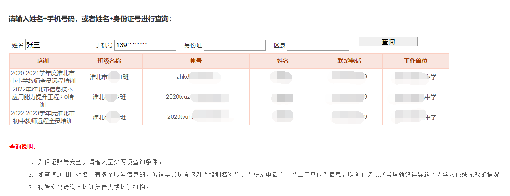This screenshot has width=510, height=196.
Task: Click the 工作单位 column header
Action: [x=416, y=61]
